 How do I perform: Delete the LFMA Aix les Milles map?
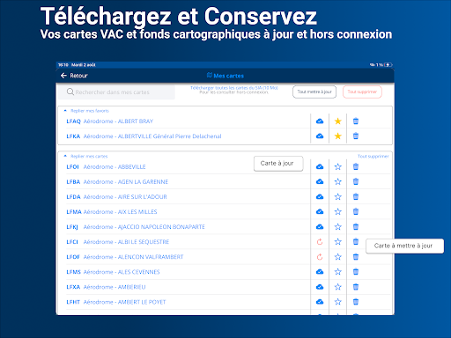pos(356,212)
